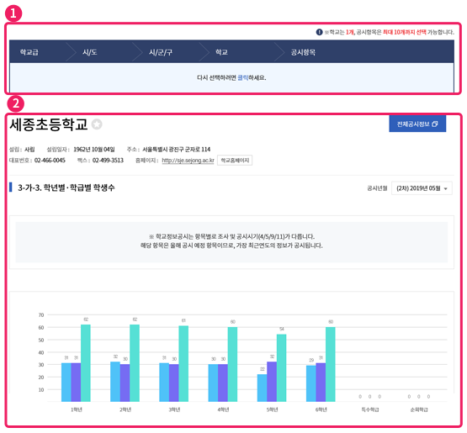This screenshot has height=433, width=467.
Task: Click the 학교홈페이지 button
Action: [x=235, y=161]
